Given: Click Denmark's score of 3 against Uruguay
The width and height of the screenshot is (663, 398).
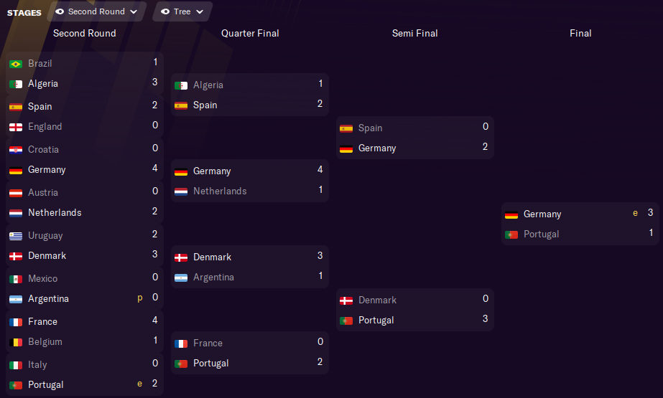Looking at the screenshot, I should point(155,255).
